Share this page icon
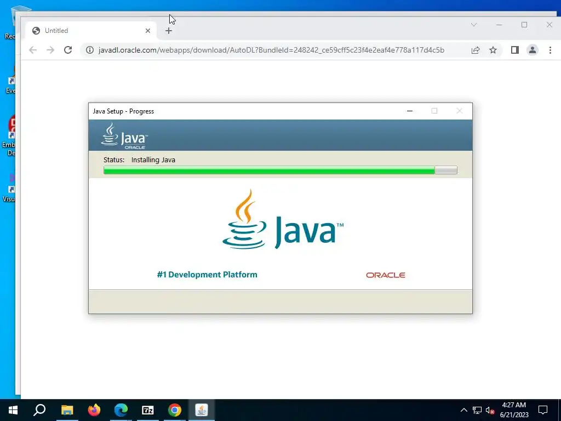561x421 pixels. pyautogui.click(x=476, y=50)
